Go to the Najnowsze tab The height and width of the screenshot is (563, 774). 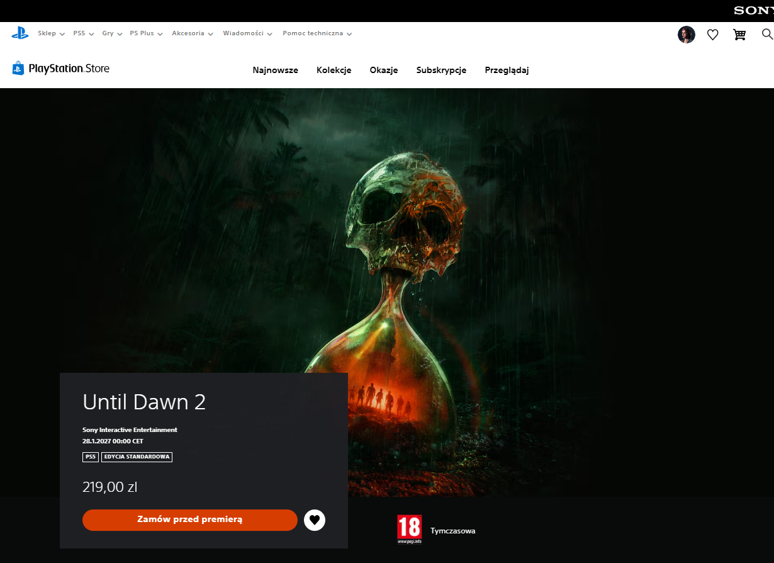pos(276,70)
